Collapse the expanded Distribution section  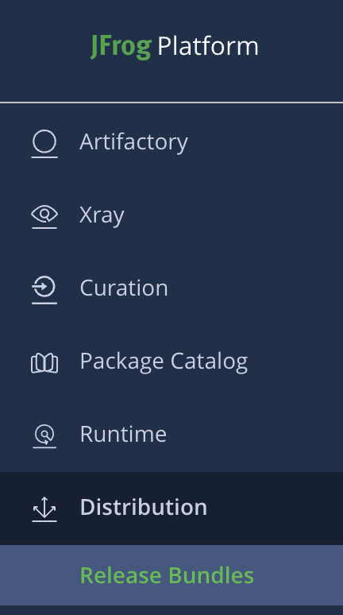(x=171, y=509)
